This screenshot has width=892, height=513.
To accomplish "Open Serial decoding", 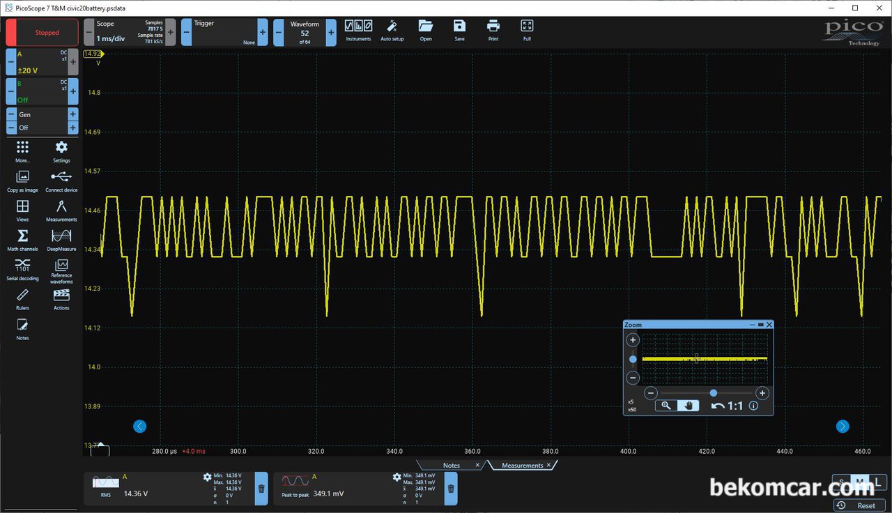I will (22, 270).
